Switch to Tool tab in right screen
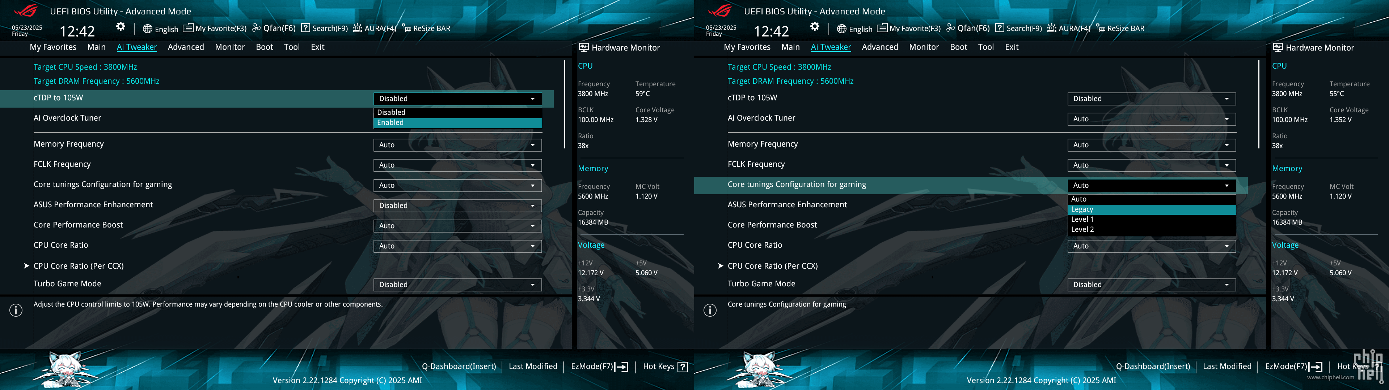Screen dimensions: 1389x390 [986, 47]
